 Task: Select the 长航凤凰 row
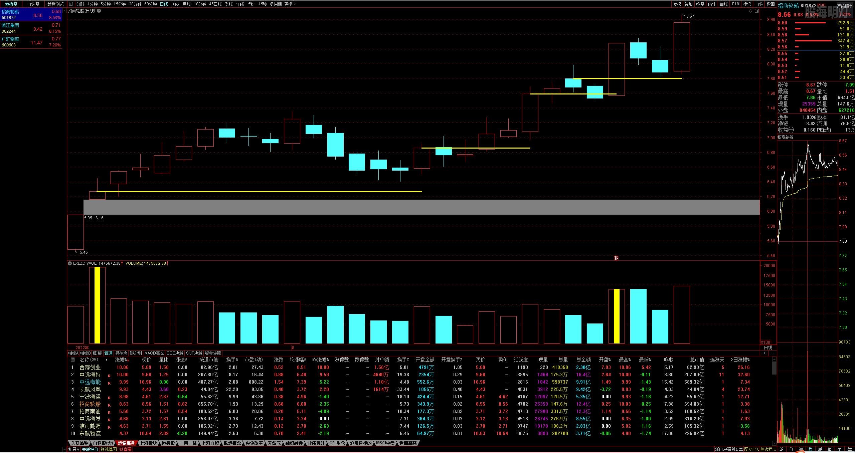[x=419, y=389]
